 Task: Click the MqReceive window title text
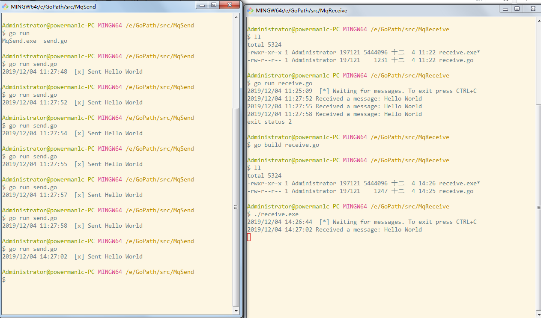[301, 10]
